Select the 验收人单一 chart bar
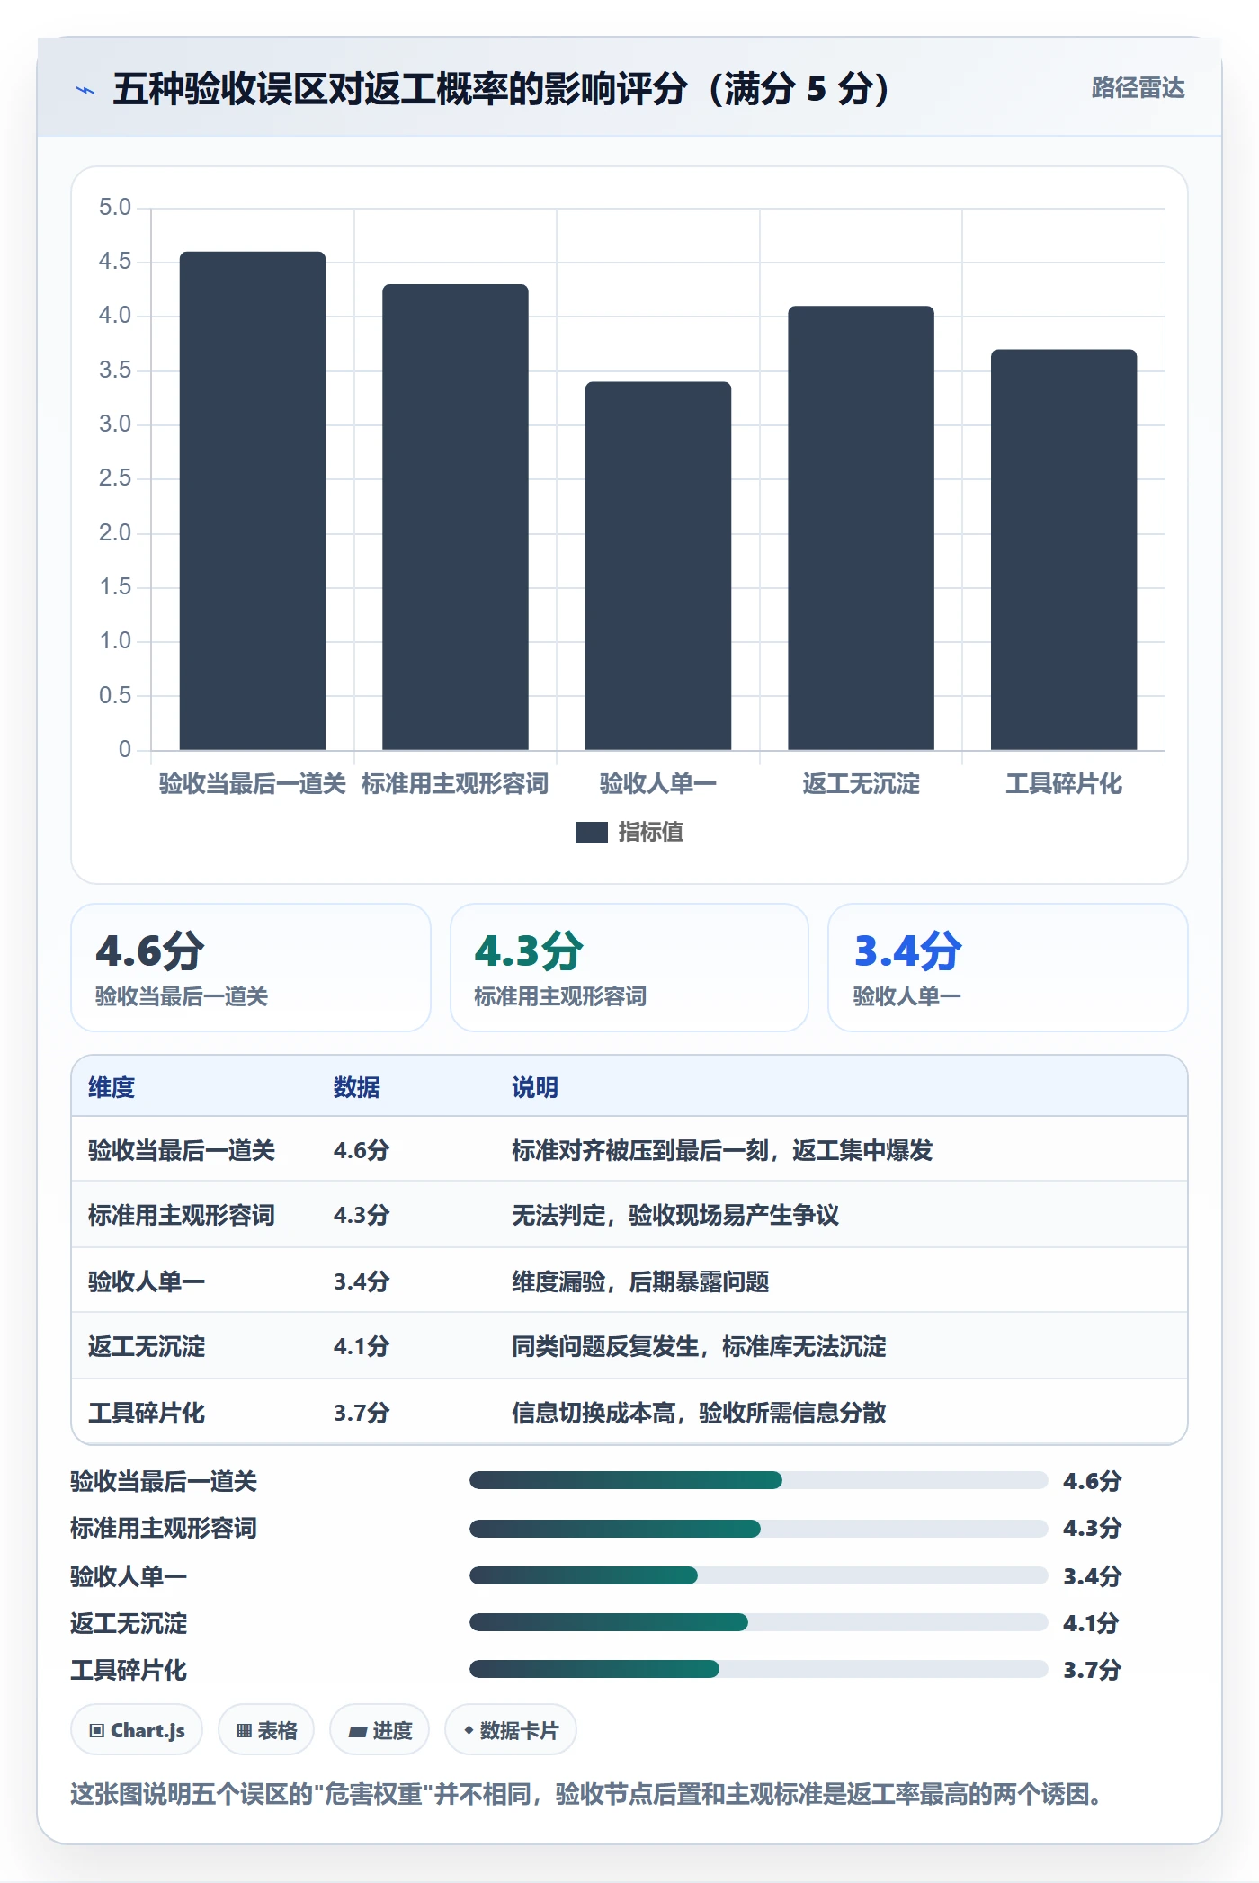1259x1883 pixels. pos(658,566)
